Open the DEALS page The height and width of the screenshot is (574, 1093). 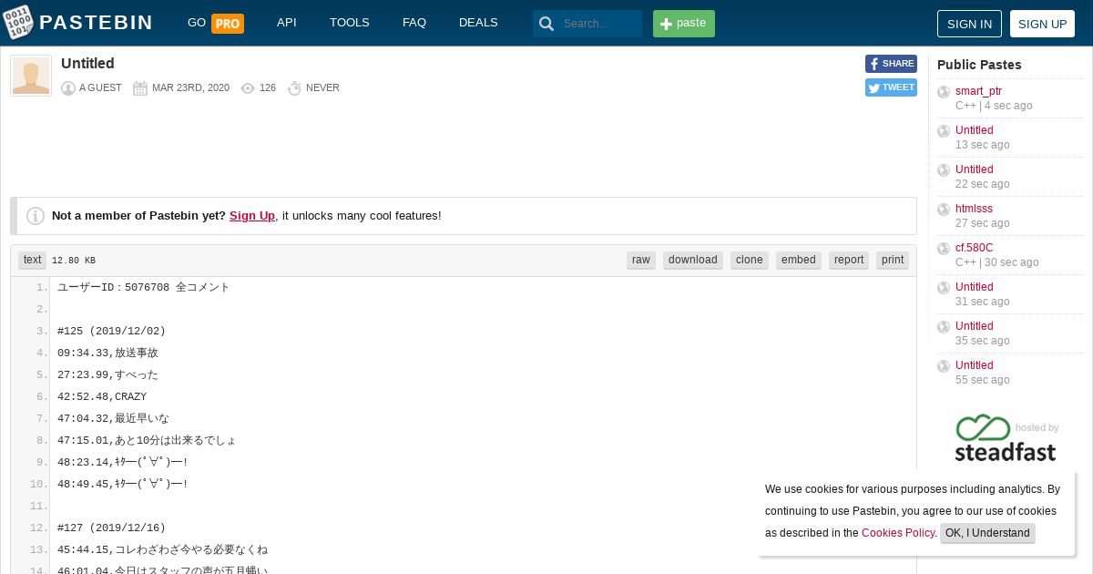(478, 22)
